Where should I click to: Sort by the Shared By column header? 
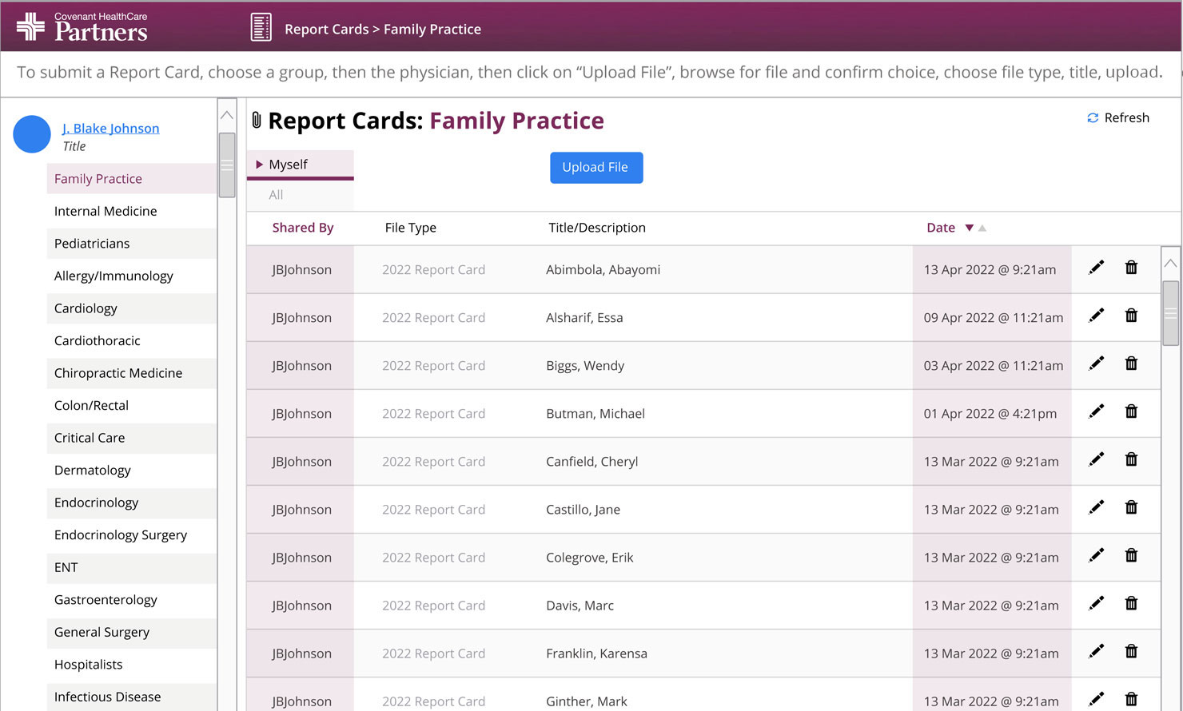(303, 228)
